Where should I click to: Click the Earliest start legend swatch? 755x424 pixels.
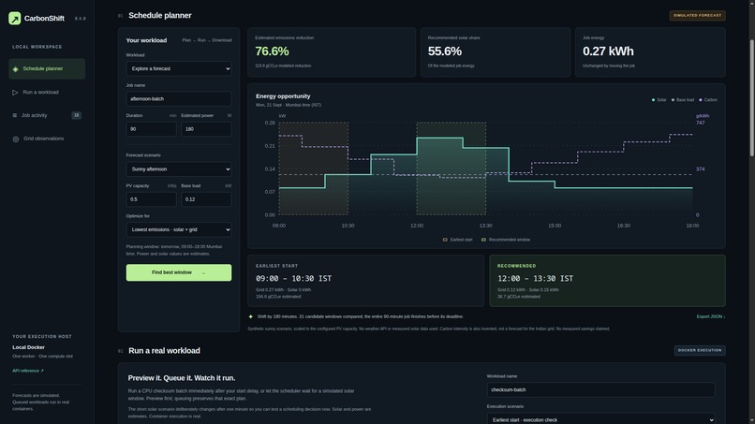[445, 240]
